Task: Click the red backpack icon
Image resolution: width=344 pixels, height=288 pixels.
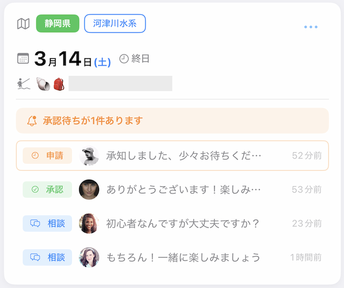Action: point(59,84)
